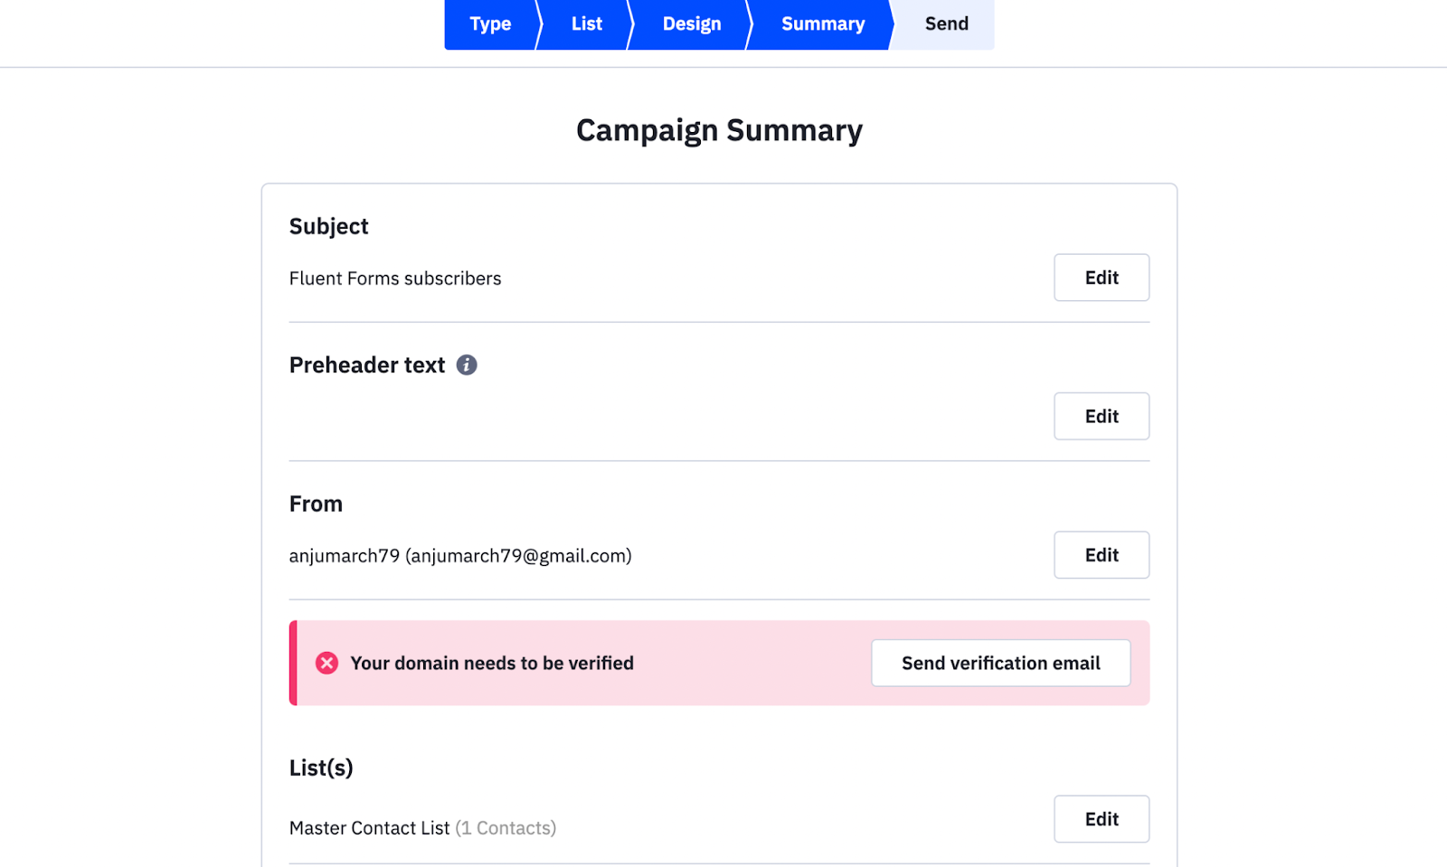This screenshot has width=1447, height=867.
Task: Click the Master Contact List name
Action: point(369,828)
